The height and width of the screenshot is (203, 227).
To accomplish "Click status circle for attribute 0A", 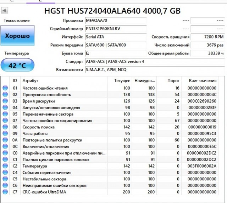I will tap(5, 140).
